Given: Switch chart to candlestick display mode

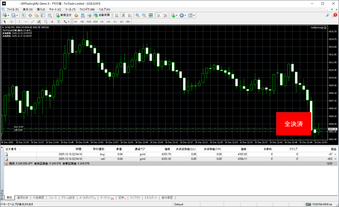Looking at the screenshot, I should click(x=123, y=16).
